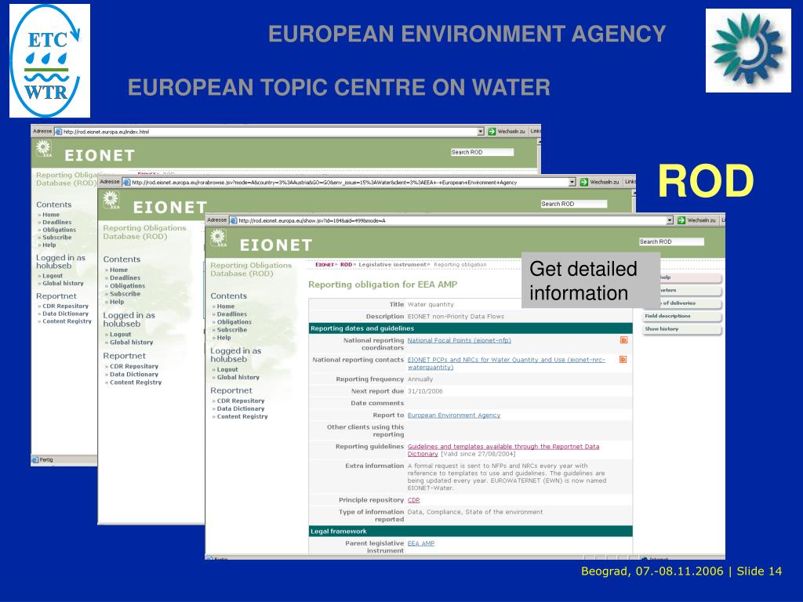Click the Legislative instrument breadcrumb
This screenshot has height=602, width=803.
coord(393,265)
